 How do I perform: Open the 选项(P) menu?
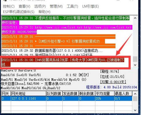pyautogui.click(x=40, y=6)
